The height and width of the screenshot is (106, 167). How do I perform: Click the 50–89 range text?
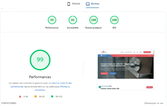coord(42,97)
